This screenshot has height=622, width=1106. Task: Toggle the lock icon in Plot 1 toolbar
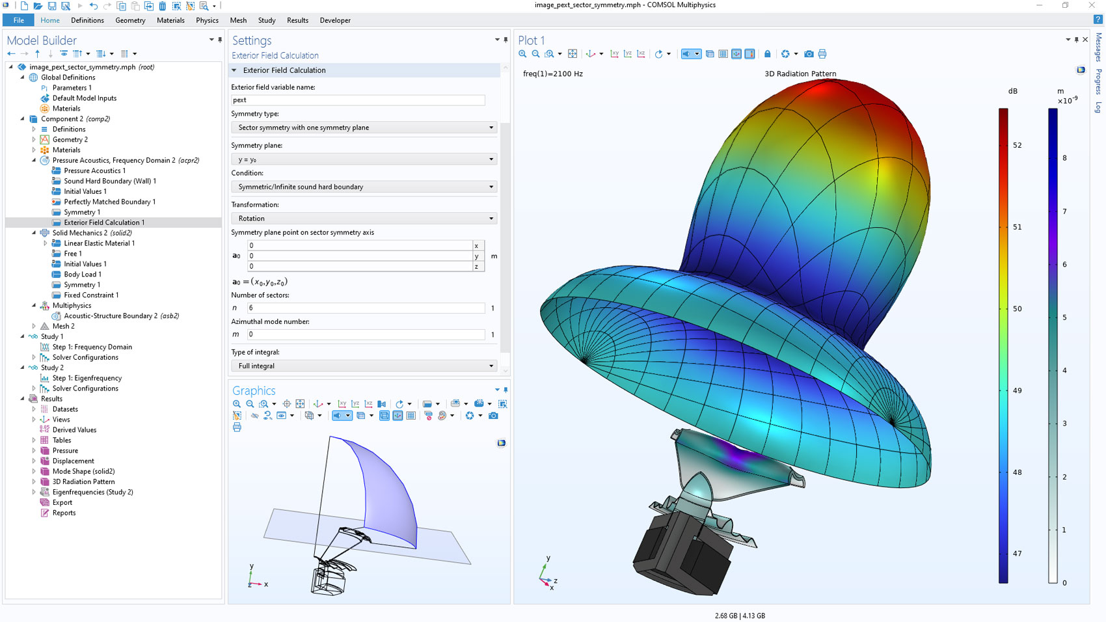click(767, 54)
